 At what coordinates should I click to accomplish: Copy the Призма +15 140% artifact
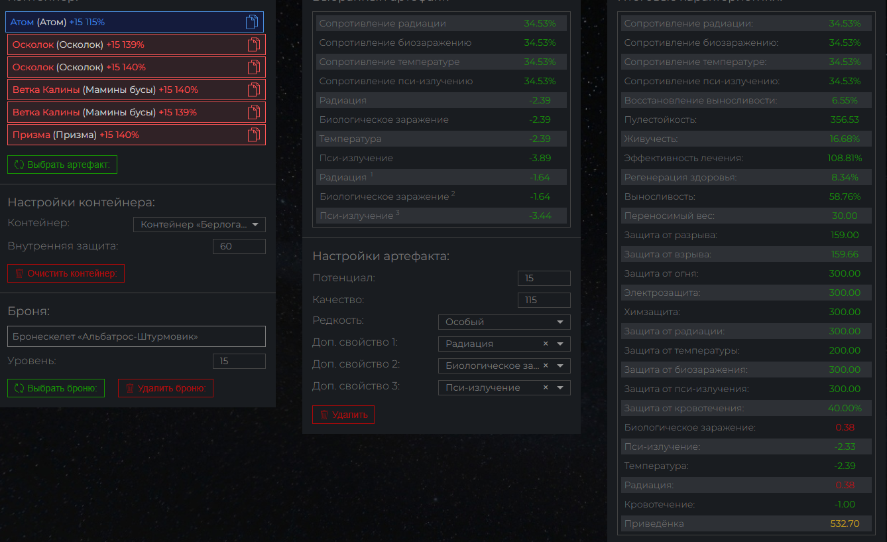pyautogui.click(x=254, y=135)
